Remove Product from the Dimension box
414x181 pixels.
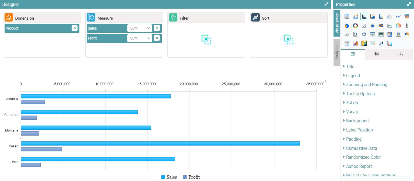[75, 28]
